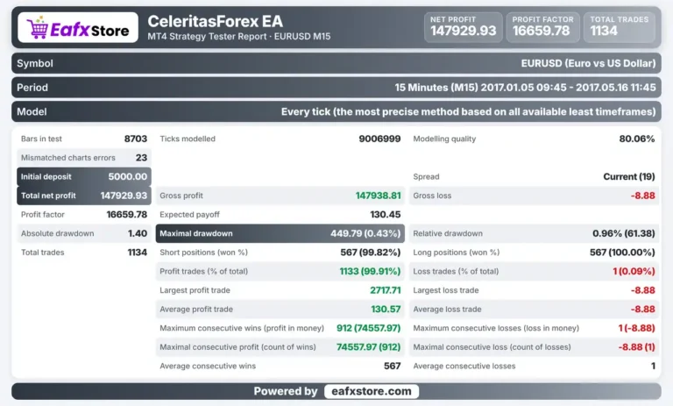Viewport: 673px width, 406px height.
Task: Click Bars in test value 8703
Action: (136, 139)
